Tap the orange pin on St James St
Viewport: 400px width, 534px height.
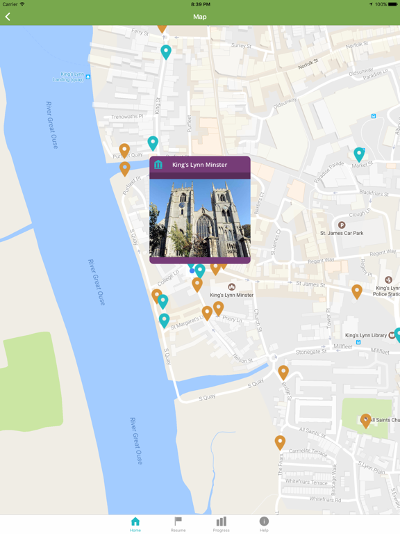tap(357, 291)
